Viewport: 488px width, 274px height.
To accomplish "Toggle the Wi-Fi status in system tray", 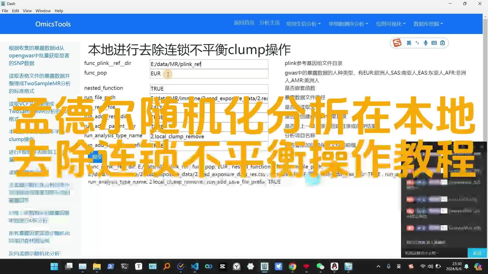I will [422, 267].
